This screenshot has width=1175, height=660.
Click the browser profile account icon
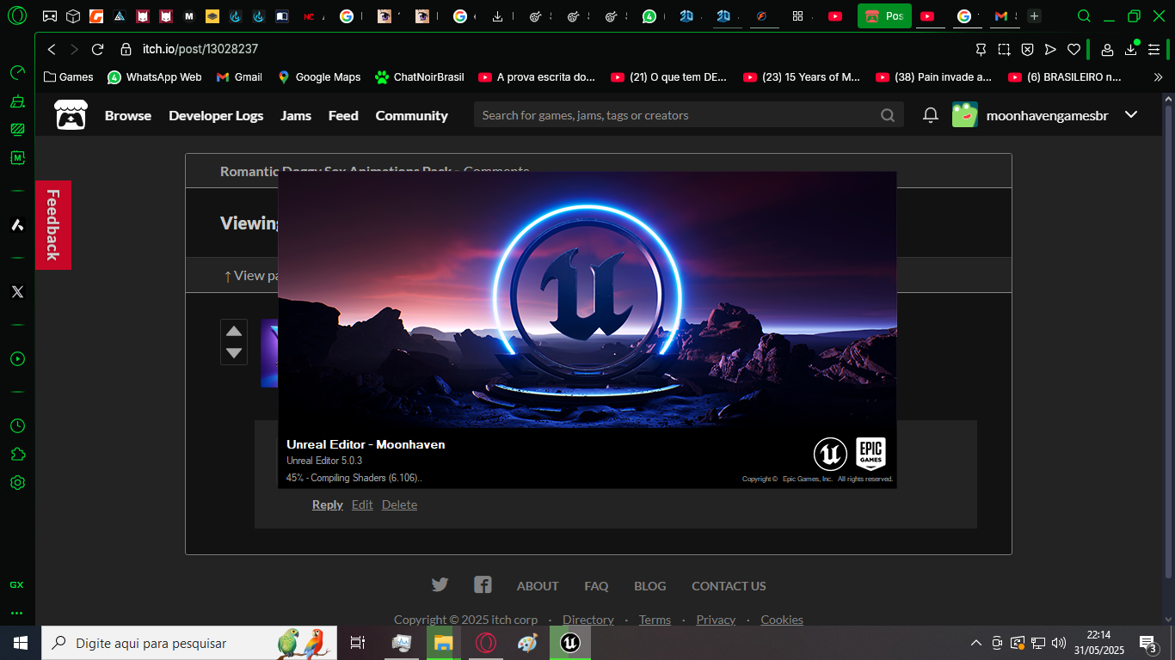[1108, 50]
